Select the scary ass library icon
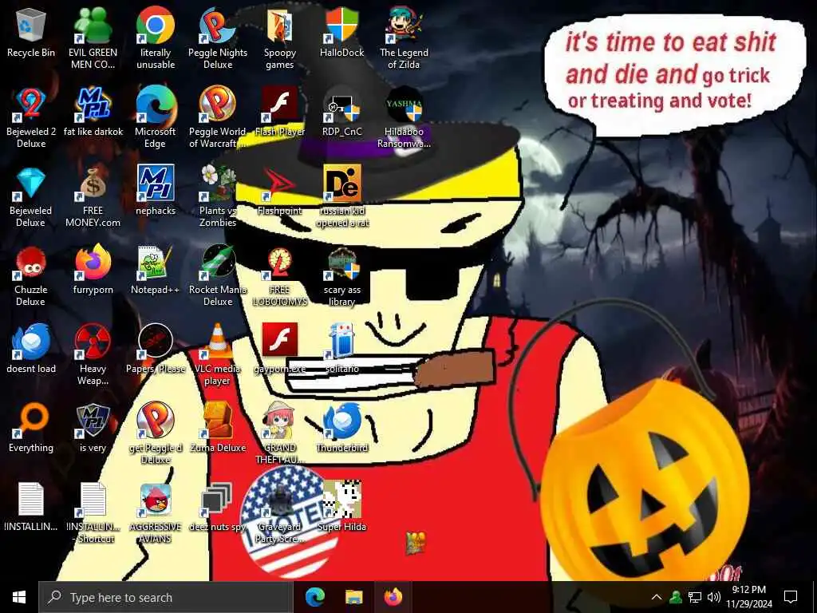Screen dimensions: 817x613 pyautogui.click(x=341, y=263)
